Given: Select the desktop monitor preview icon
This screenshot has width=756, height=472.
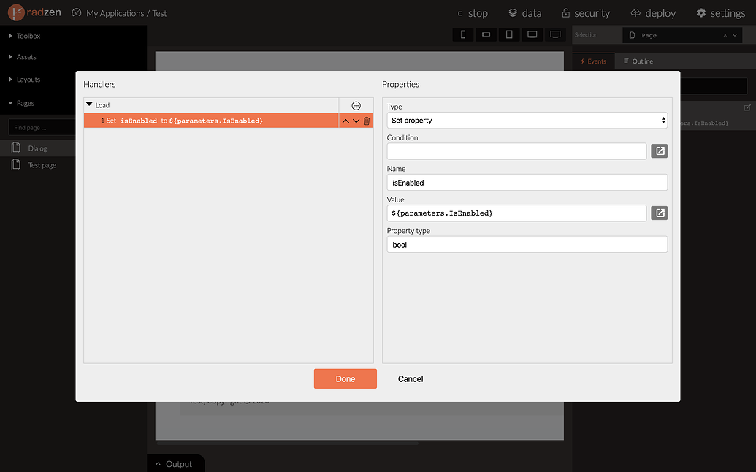Looking at the screenshot, I should click(x=555, y=34).
